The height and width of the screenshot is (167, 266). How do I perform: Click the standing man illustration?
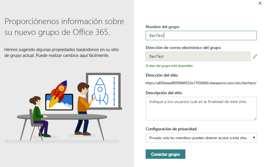pos(83,108)
